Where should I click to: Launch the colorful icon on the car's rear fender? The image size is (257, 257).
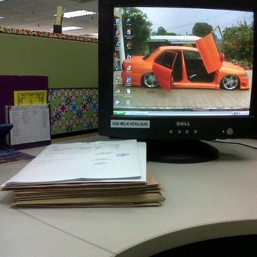129,67
